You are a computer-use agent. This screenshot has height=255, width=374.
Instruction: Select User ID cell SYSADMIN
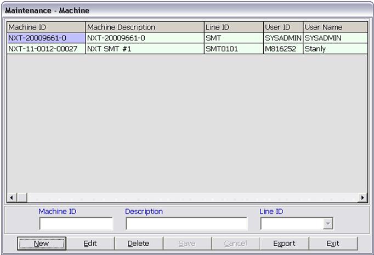coord(283,38)
